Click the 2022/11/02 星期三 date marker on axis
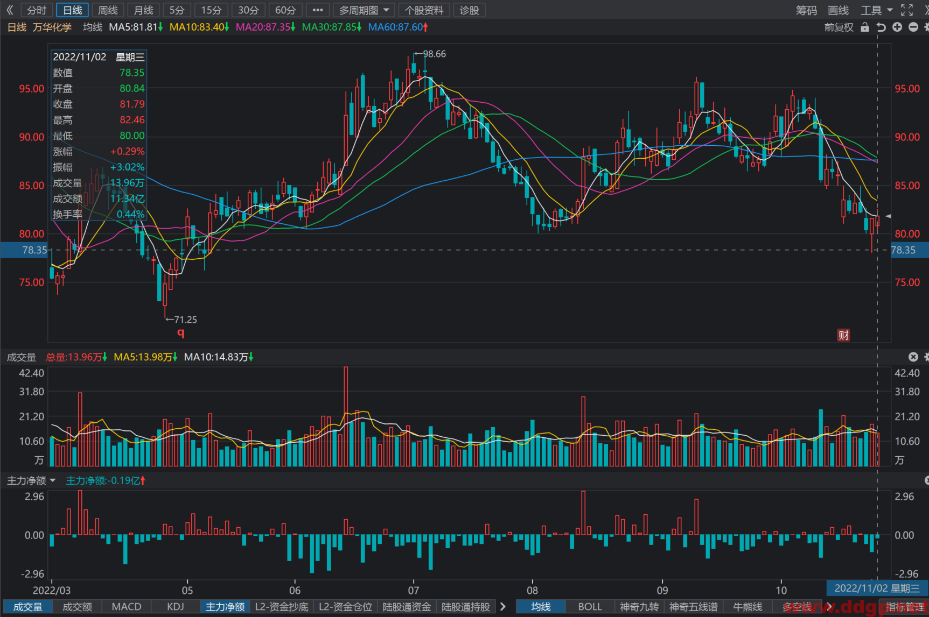 (x=877, y=588)
